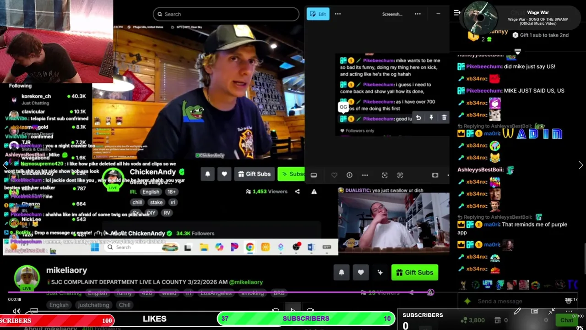
Task: Select mikeliaory's justchatting tag
Action: point(93,305)
